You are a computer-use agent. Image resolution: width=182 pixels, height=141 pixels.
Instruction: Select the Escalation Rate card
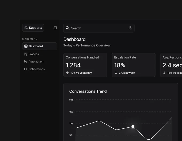click(x=134, y=65)
